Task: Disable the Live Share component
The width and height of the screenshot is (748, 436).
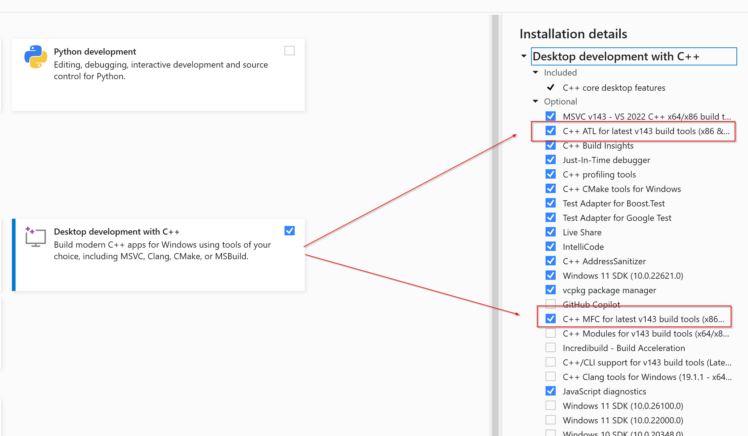Action: coord(551,232)
